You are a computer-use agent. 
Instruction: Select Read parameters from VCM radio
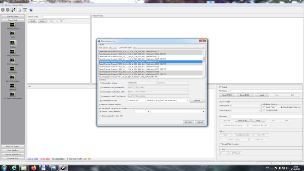pyautogui.click(x=100, y=116)
